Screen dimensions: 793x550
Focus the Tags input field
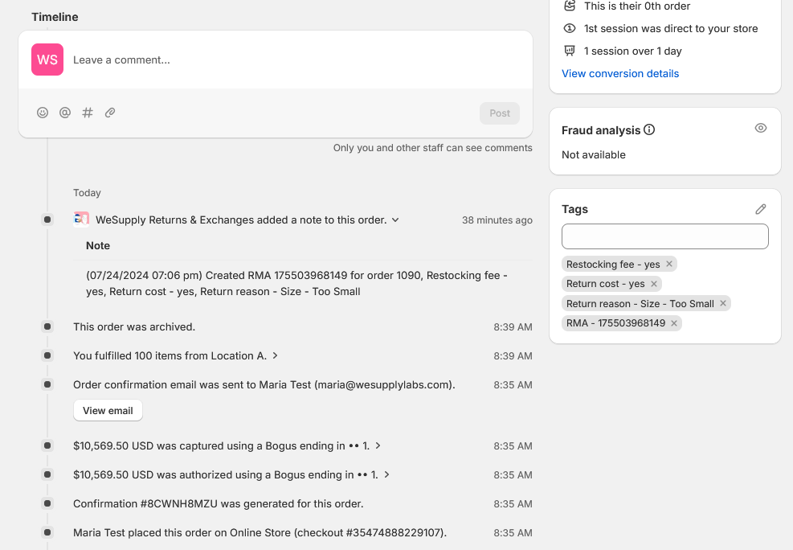[665, 236]
